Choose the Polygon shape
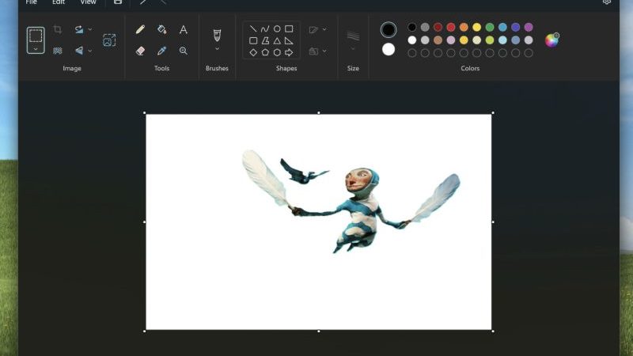 point(265,40)
